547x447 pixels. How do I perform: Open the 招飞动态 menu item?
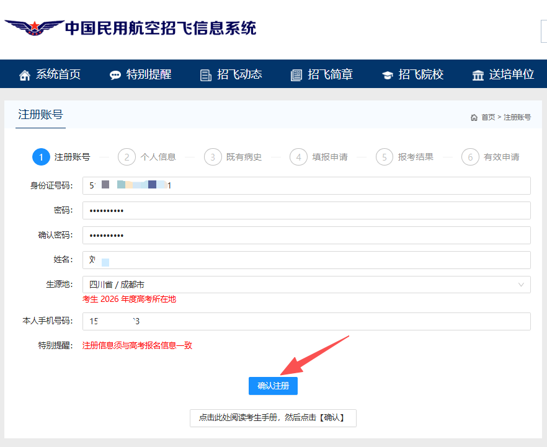tap(239, 74)
